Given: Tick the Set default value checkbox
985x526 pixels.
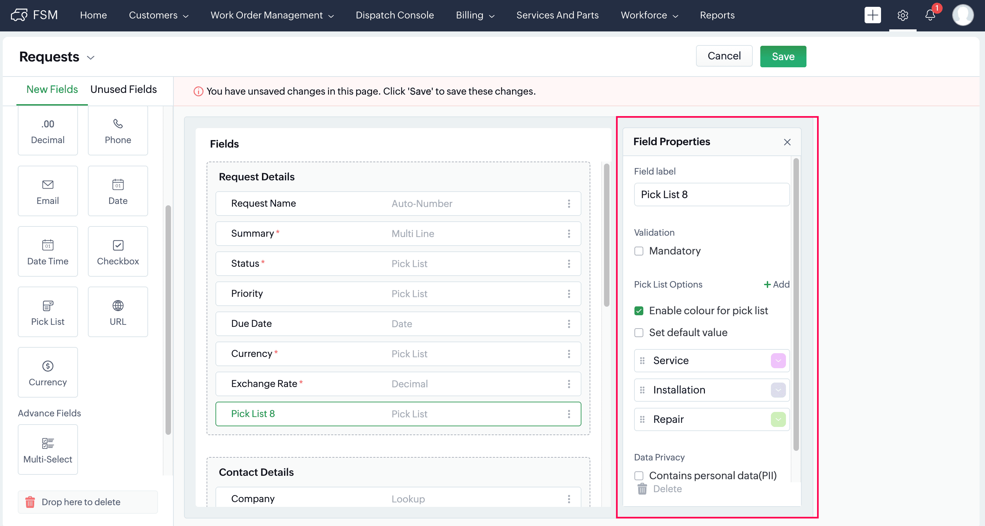Looking at the screenshot, I should (x=639, y=333).
